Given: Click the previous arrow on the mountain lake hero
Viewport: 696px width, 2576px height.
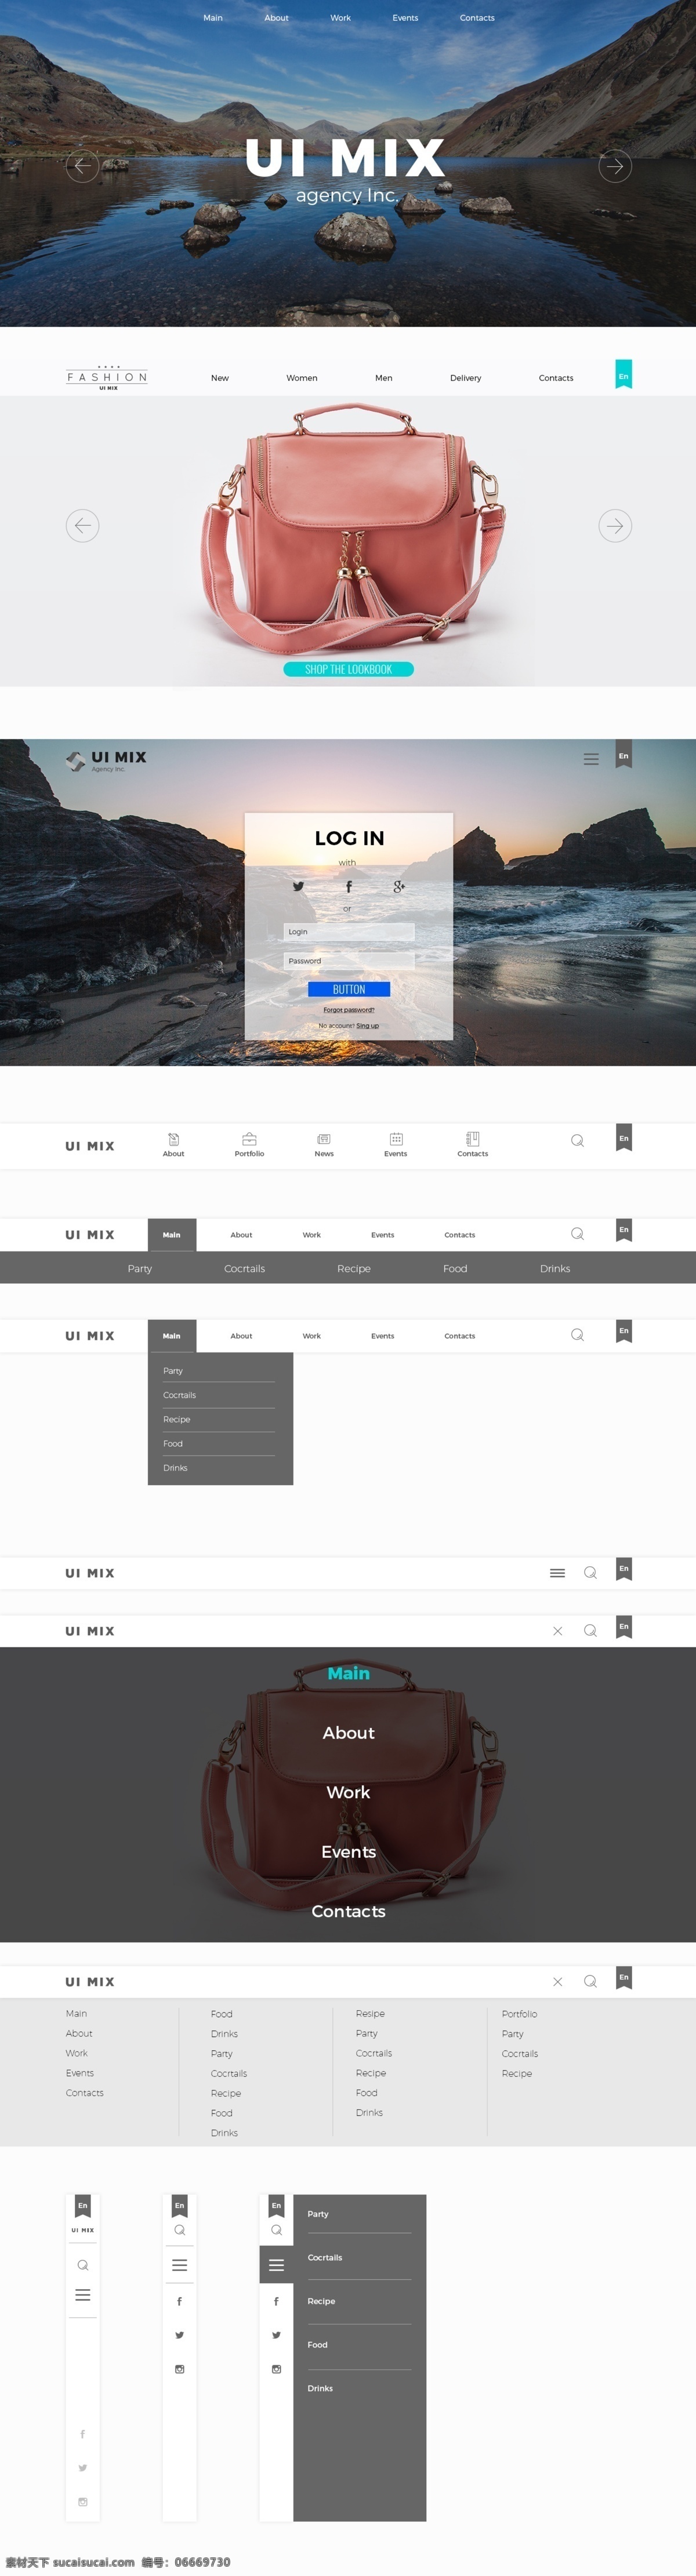Looking at the screenshot, I should pos(82,166).
